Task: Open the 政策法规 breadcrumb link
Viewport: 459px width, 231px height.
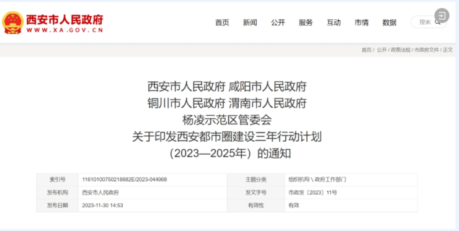Action: point(401,50)
